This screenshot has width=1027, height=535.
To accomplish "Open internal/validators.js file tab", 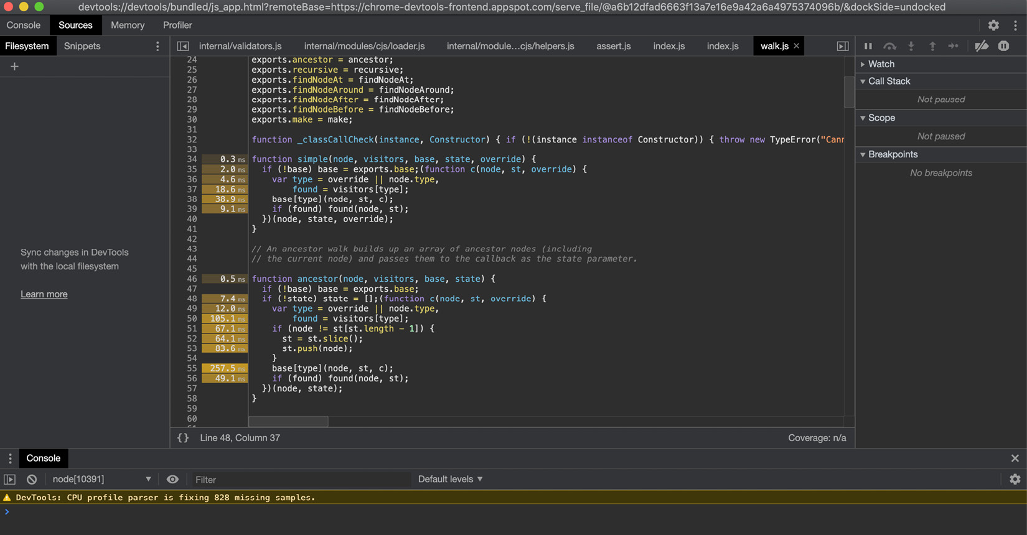I will [x=240, y=46].
